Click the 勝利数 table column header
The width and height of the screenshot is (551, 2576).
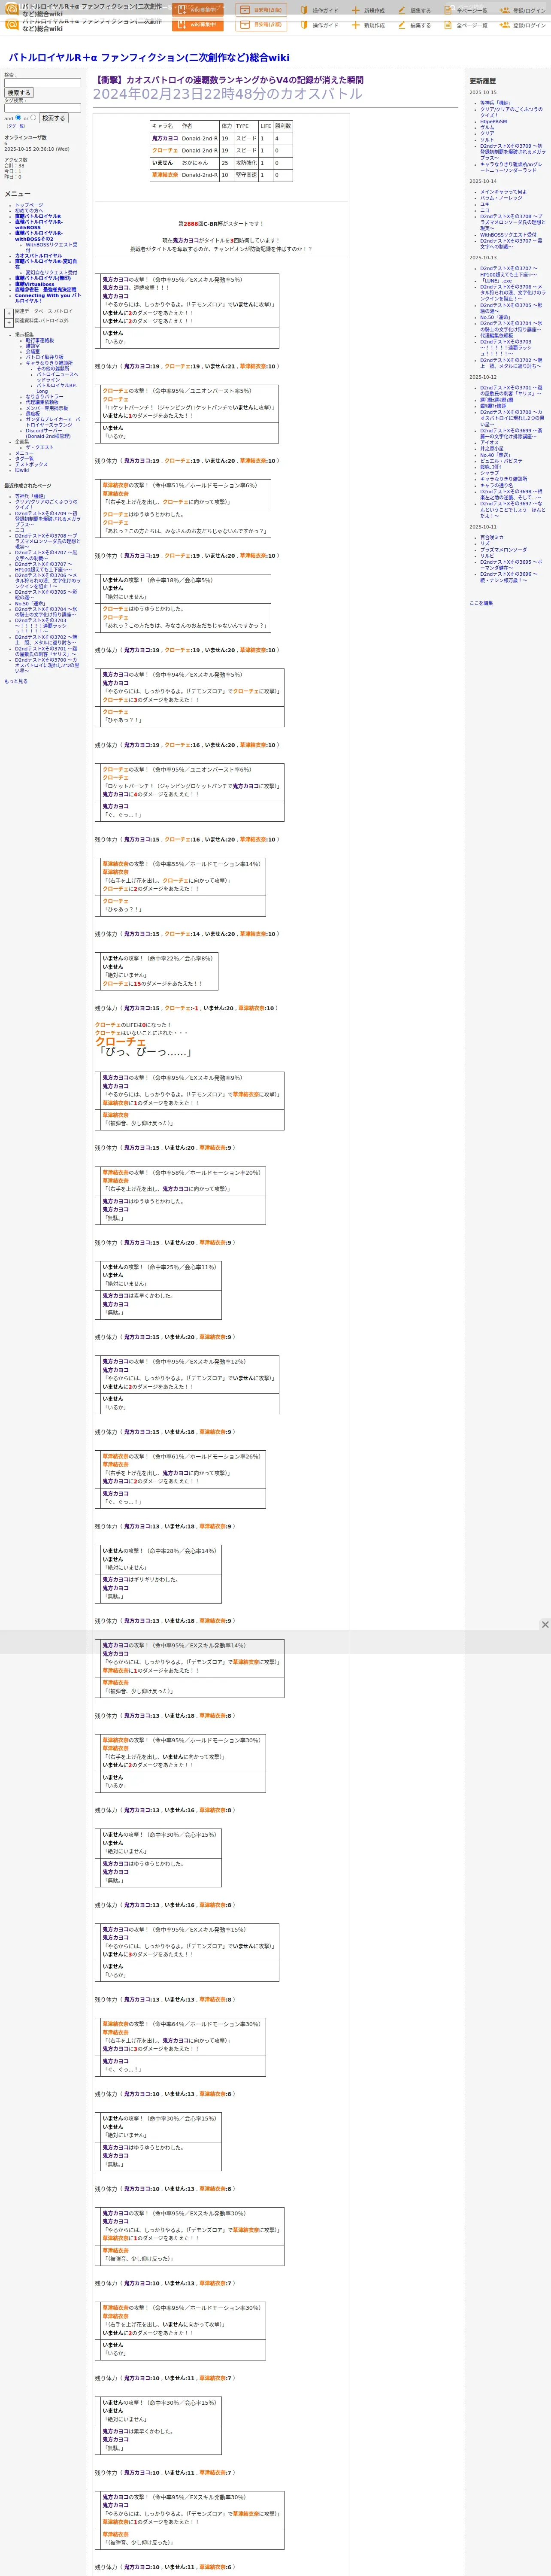(283, 126)
